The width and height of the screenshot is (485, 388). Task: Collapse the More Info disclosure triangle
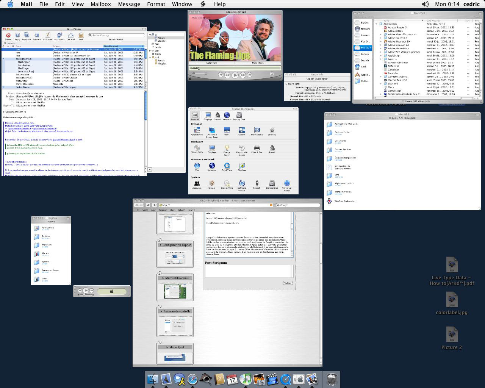286,84
